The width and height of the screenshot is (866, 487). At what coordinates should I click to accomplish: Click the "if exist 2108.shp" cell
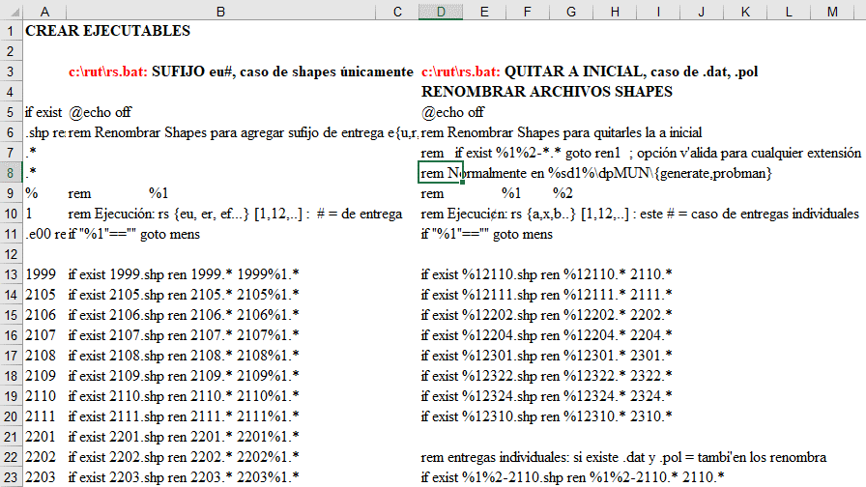[184, 356]
